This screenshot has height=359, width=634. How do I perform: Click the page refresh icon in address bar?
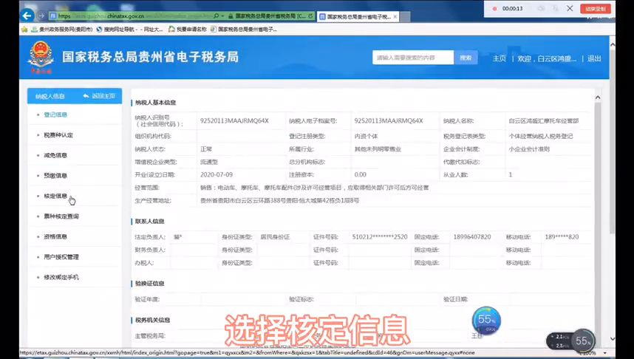(310, 16)
